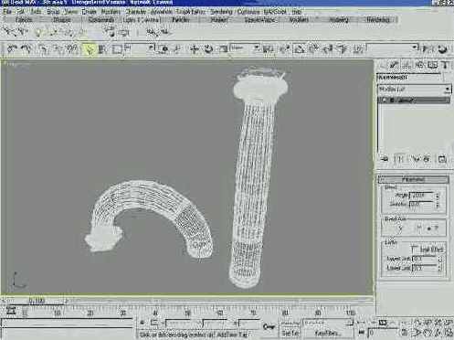The height and width of the screenshot is (340, 454).
Task: Click the Direction value field
Action: (421, 205)
